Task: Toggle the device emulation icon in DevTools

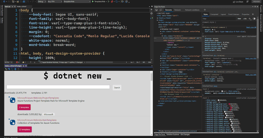Action: 160,10
